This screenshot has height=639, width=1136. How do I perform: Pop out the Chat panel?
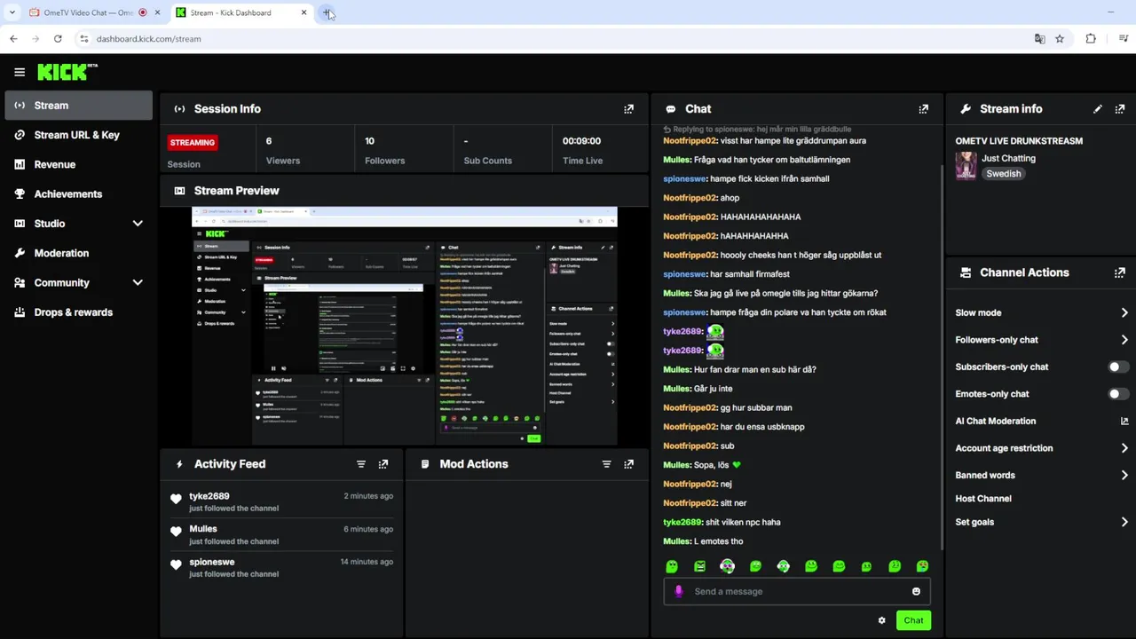[x=923, y=109]
